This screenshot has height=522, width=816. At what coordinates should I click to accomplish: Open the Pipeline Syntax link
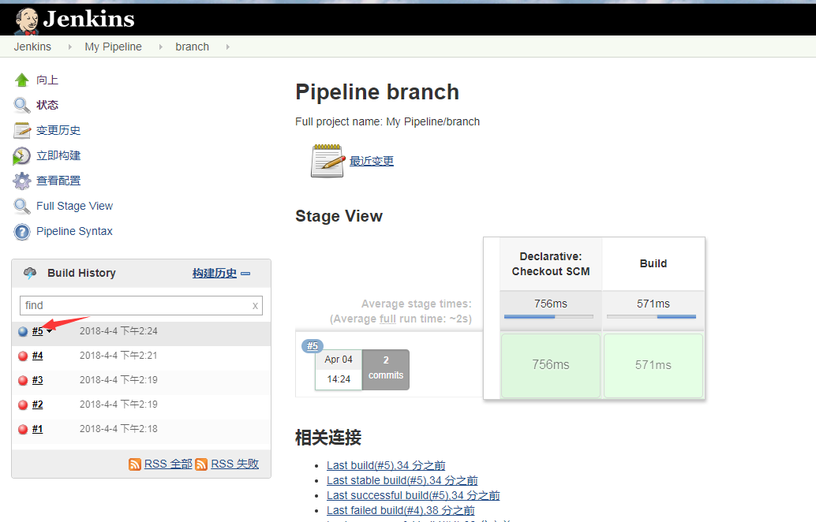pyautogui.click(x=74, y=231)
